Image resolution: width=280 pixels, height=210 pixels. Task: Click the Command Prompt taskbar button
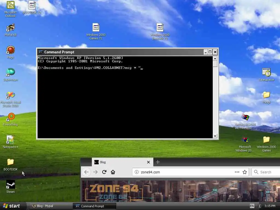point(95,206)
